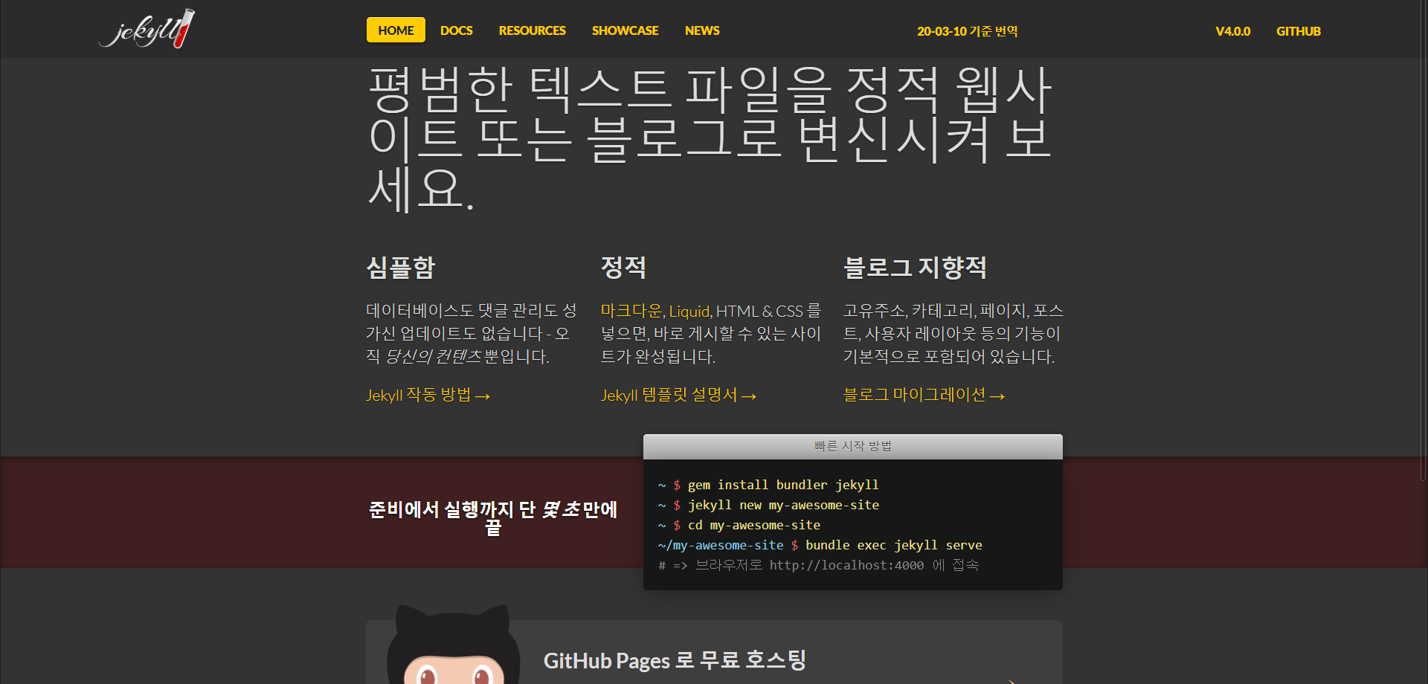This screenshot has width=1428, height=684.
Task: Click the 블로그 지향적 heading
Action: tap(915, 268)
